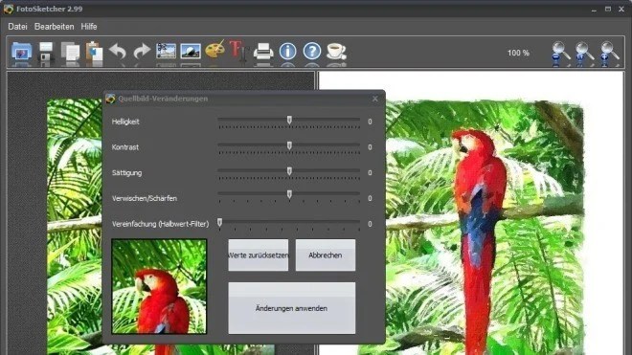Screen dimensions: 632x355
Task: Print the picture with the printer icon
Action: pos(263,52)
